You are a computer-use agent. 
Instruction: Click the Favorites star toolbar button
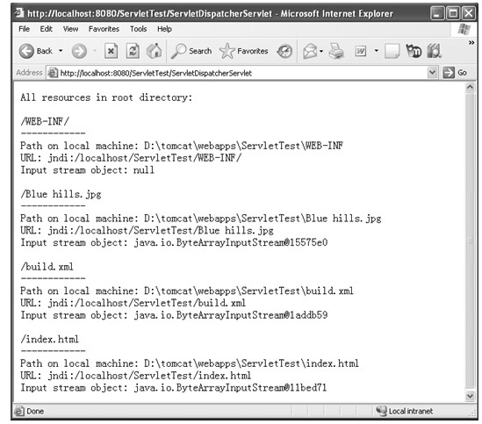pyautogui.click(x=244, y=51)
